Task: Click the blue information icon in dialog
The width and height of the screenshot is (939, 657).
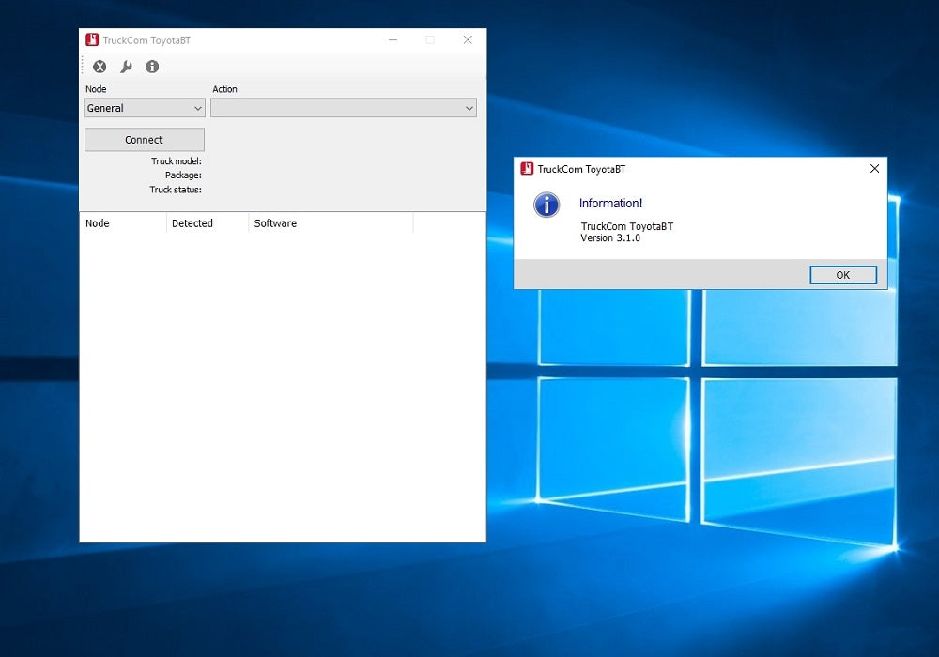Action: tap(546, 206)
